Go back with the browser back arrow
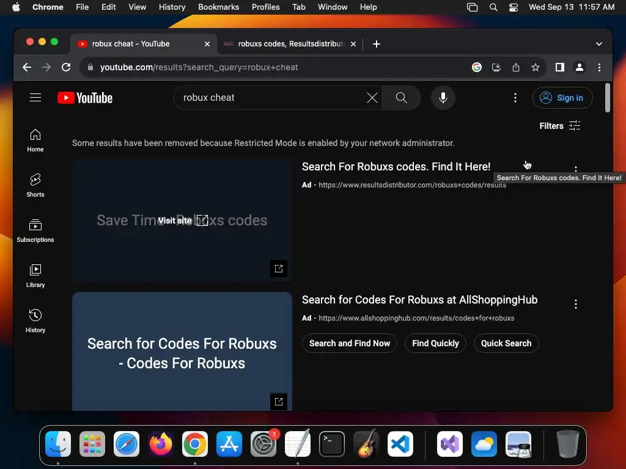The image size is (626, 469). [27, 67]
